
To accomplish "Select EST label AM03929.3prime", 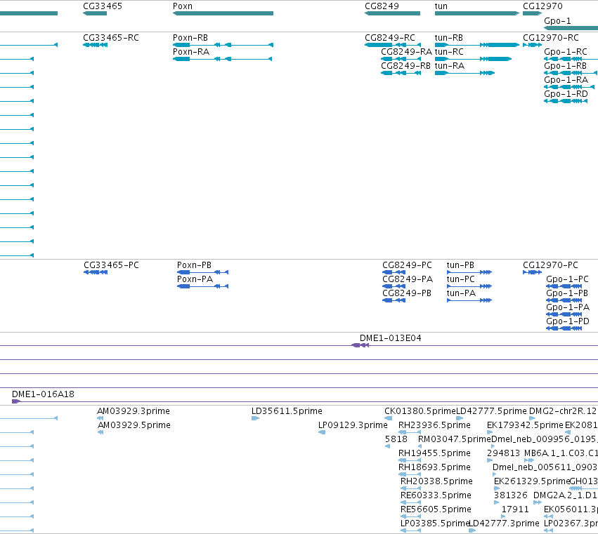I will pyautogui.click(x=134, y=411).
